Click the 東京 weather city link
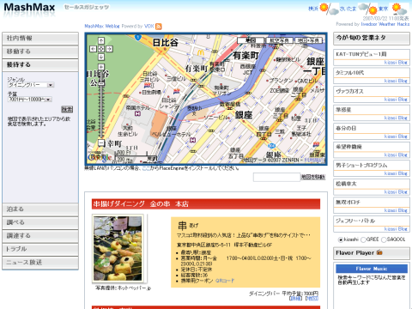Viewport: 412px width, 309px height. point(384,9)
